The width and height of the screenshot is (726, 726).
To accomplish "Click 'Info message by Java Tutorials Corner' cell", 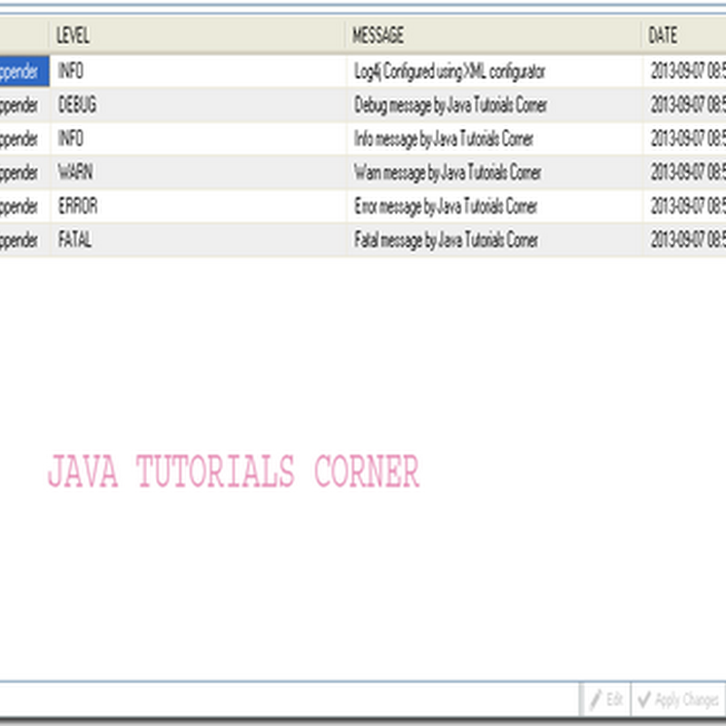I will point(495,139).
